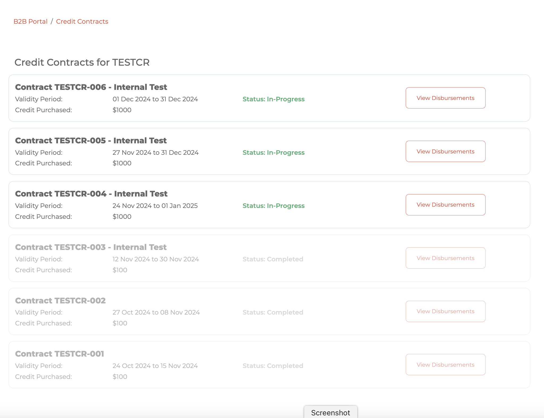Click the Credit Contracts for TESTCR heading
Image resolution: width=544 pixels, height=418 pixels.
[82, 62]
